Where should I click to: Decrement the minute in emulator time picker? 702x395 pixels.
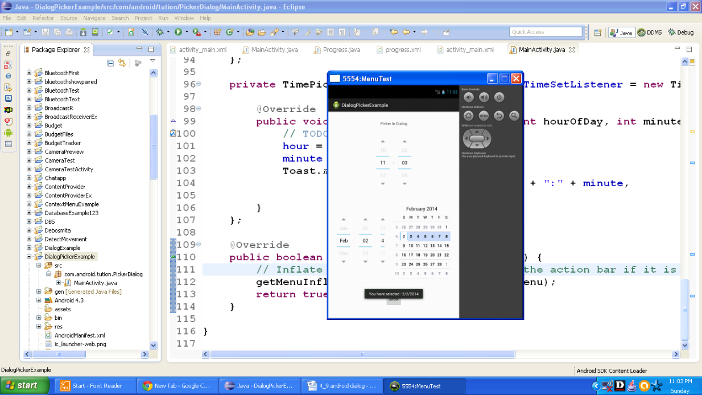[404, 184]
